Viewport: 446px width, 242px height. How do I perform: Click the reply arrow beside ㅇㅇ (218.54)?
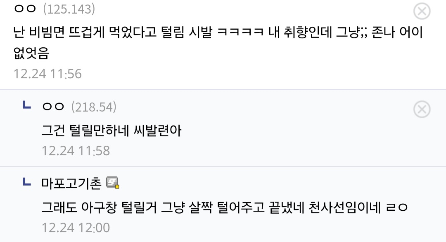pos(26,106)
